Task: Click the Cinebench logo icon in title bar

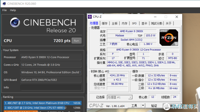Action: 4,4
